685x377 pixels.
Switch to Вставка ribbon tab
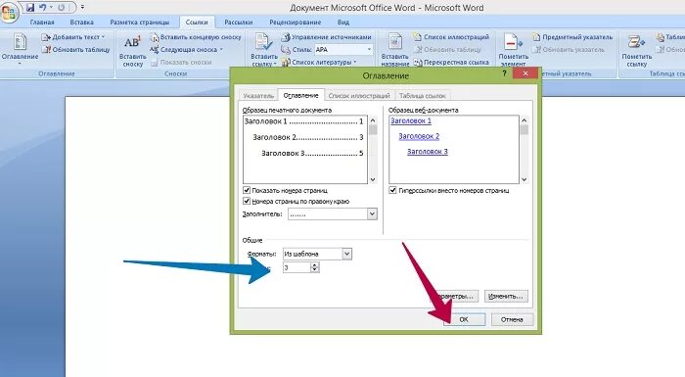pyautogui.click(x=81, y=22)
